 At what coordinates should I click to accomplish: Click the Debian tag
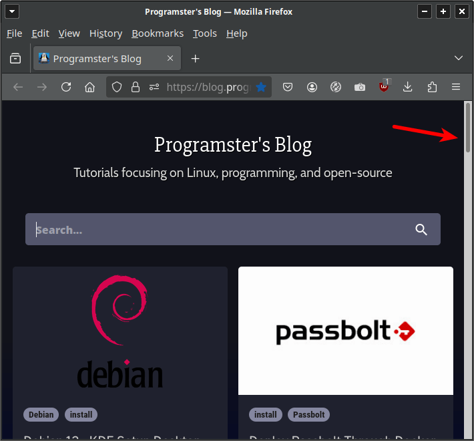[41, 414]
